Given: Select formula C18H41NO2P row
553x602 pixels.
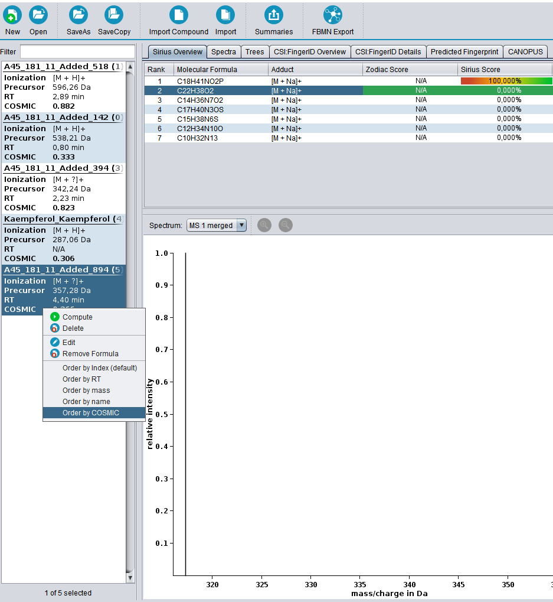Looking at the screenshot, I should coord(348,81).
